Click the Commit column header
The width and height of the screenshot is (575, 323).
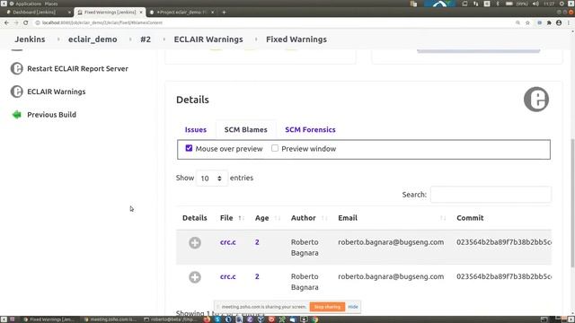click(x=470, y=218)
